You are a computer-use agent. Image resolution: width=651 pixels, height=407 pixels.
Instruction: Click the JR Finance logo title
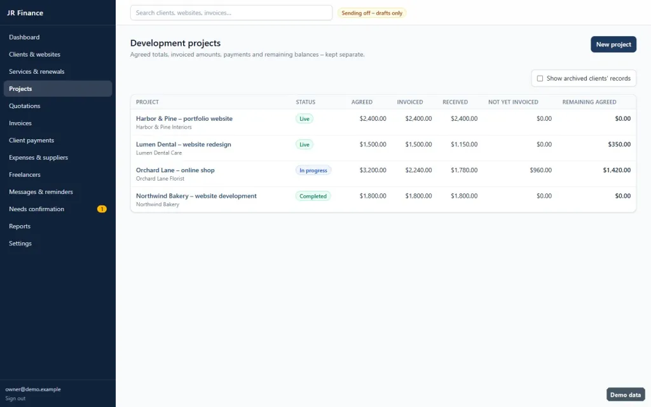25,13
